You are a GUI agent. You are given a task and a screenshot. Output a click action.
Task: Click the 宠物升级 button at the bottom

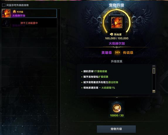tap(116, 129)
